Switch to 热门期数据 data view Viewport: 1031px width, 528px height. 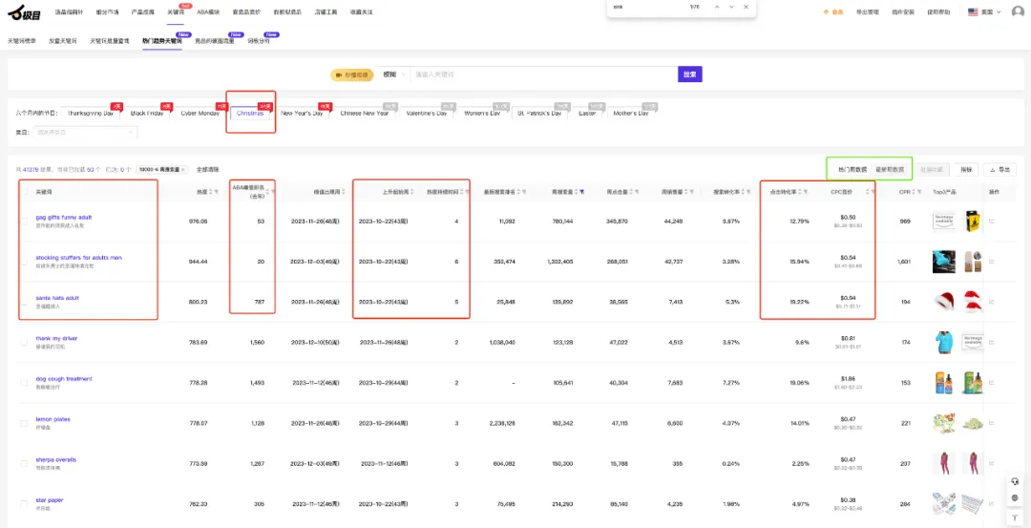(852, 169)
